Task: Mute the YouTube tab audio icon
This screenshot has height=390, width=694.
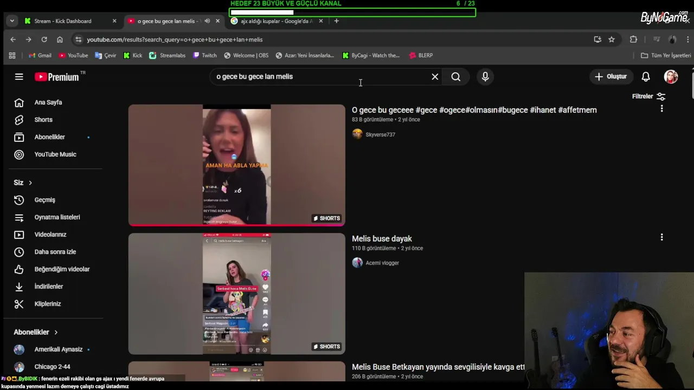Action: click(x=207, y=21)
